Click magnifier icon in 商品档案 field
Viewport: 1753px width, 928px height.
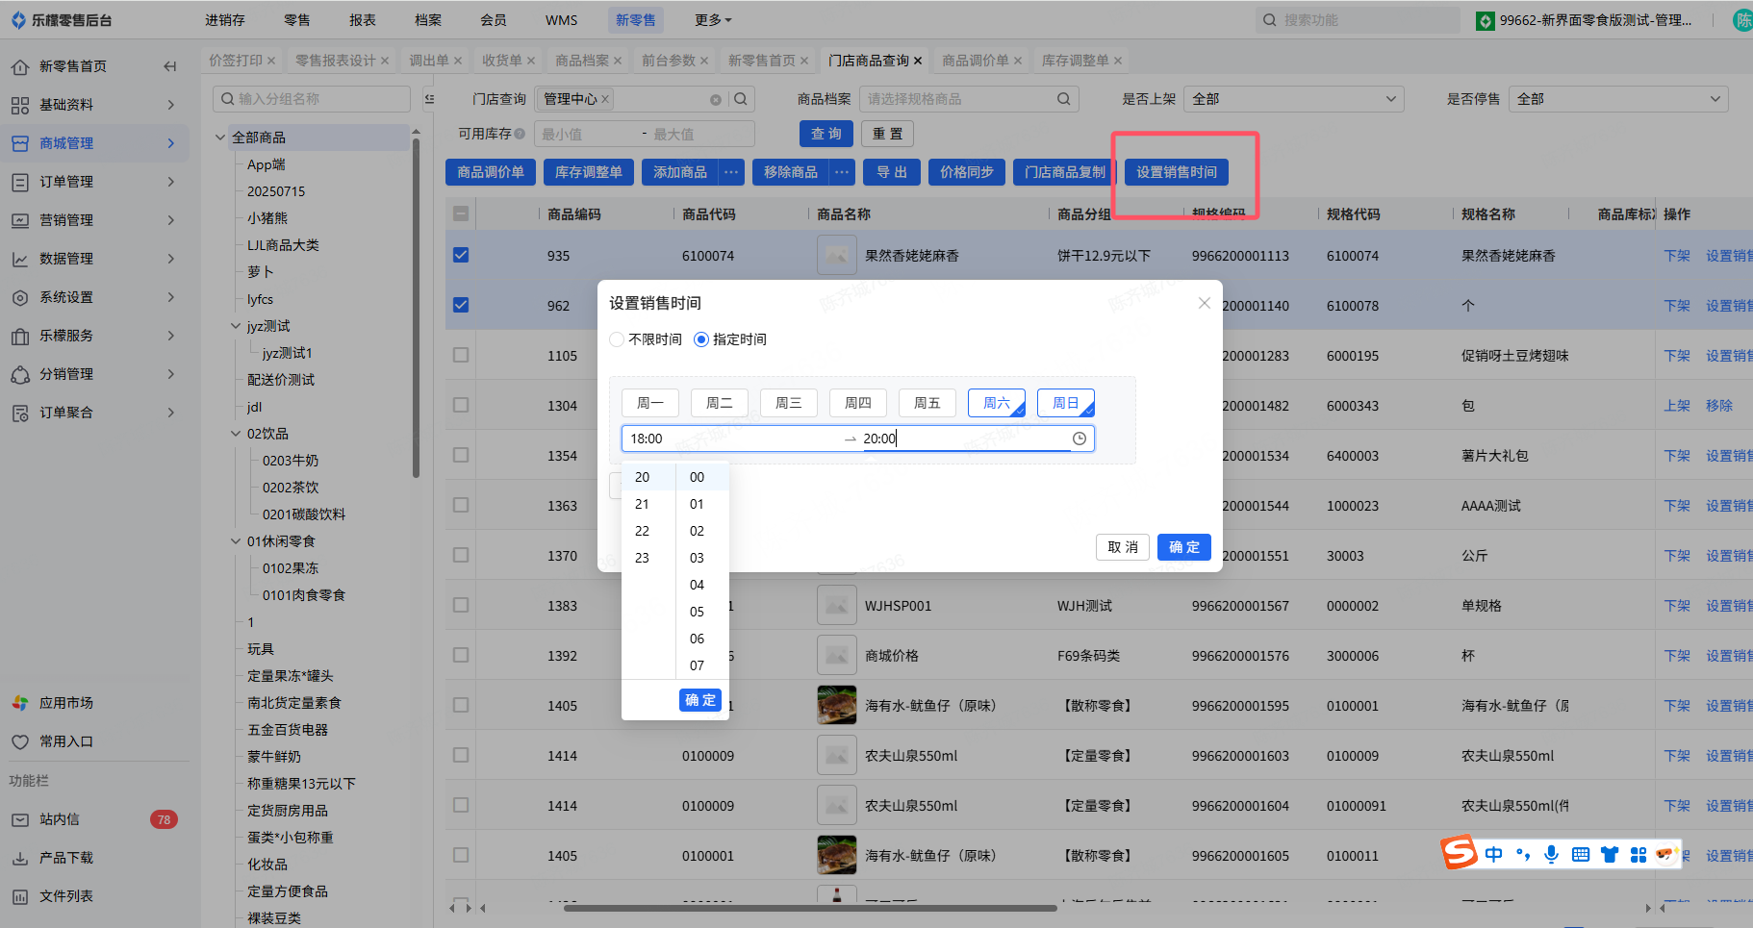1063,99
